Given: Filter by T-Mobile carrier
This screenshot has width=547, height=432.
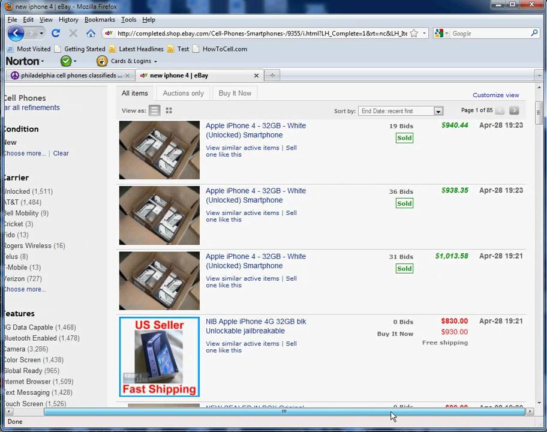Looking at the screenshot, I should (x=23, y=267).
